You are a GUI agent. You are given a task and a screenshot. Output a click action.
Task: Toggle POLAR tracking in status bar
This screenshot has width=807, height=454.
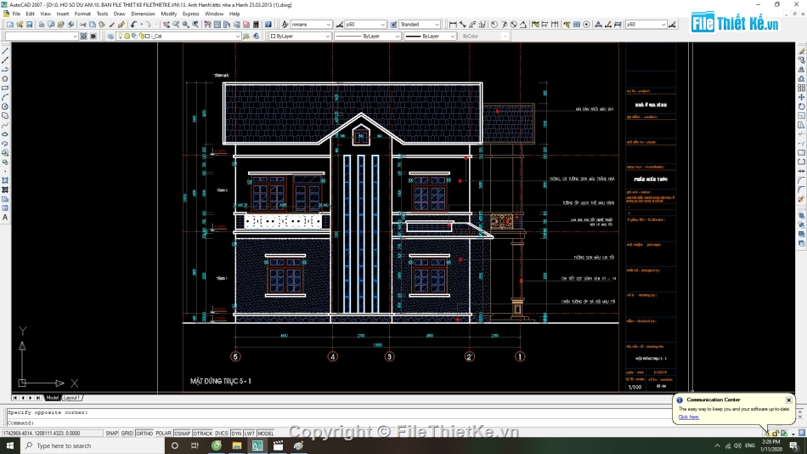163,434
